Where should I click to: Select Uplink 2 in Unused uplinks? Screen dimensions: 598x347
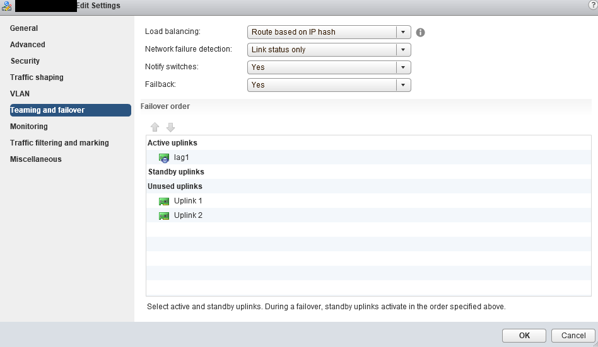368,215
